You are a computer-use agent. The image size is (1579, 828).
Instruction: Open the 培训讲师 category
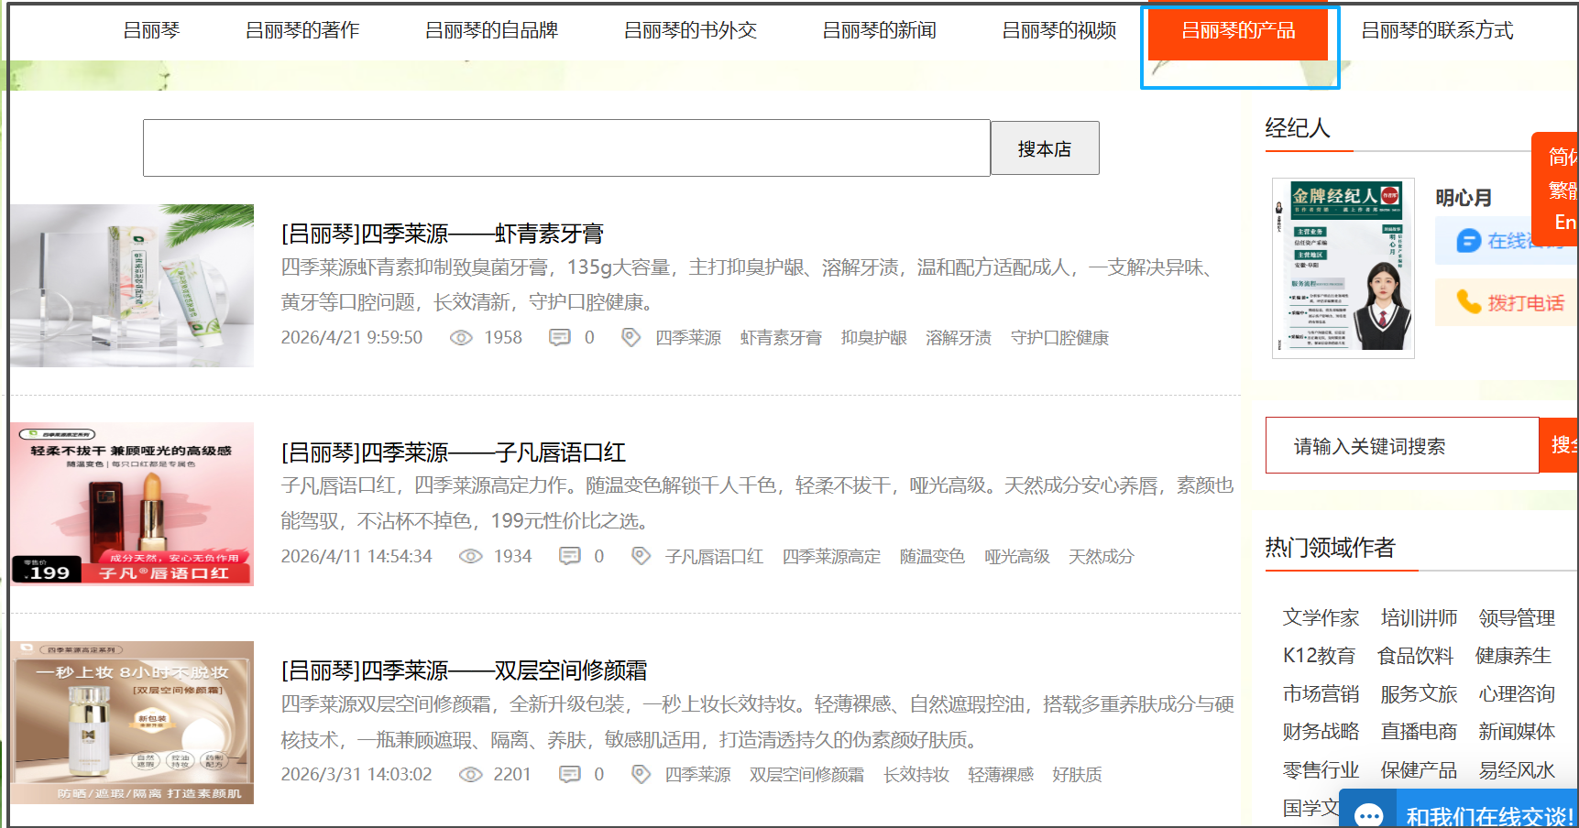tap(1419, 618)
